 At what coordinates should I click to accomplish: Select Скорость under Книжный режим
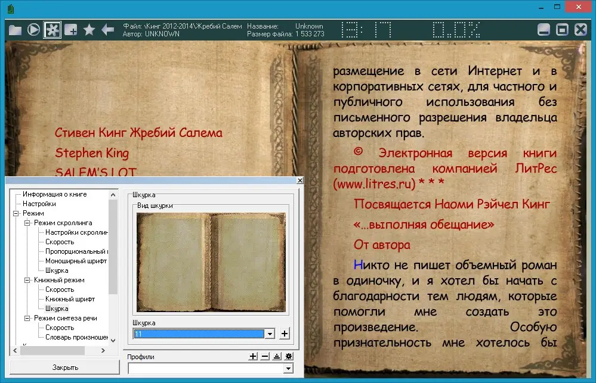point(60,289)
